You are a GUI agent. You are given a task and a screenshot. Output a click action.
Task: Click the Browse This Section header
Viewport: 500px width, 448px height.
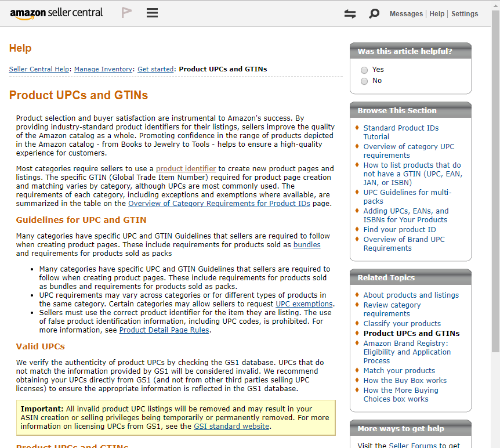tap(411, 110)
